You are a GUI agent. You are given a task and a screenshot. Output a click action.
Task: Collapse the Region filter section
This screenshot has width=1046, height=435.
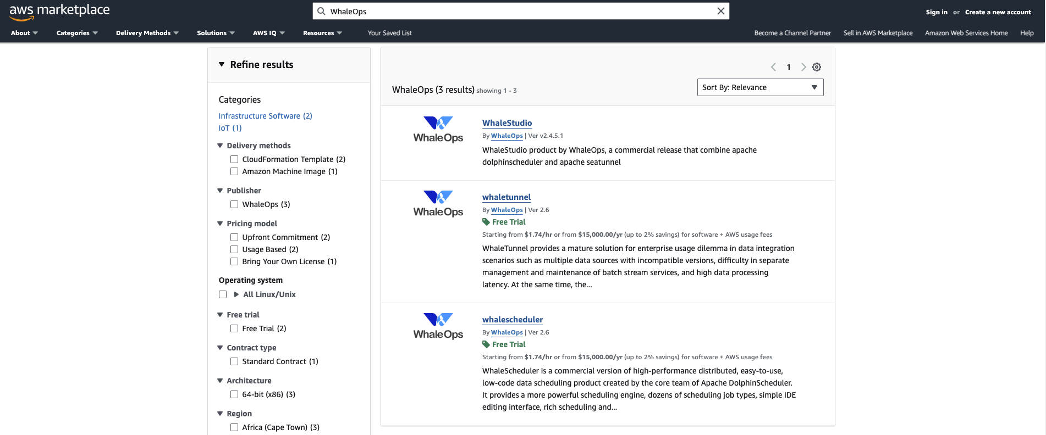click(x=220, y=414)
